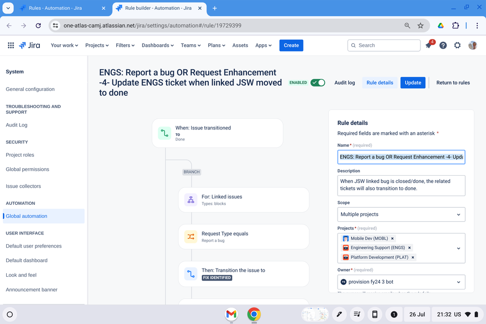Click the Issue transitioned trigger icon

pyautogui.click(x=164, y=133)
